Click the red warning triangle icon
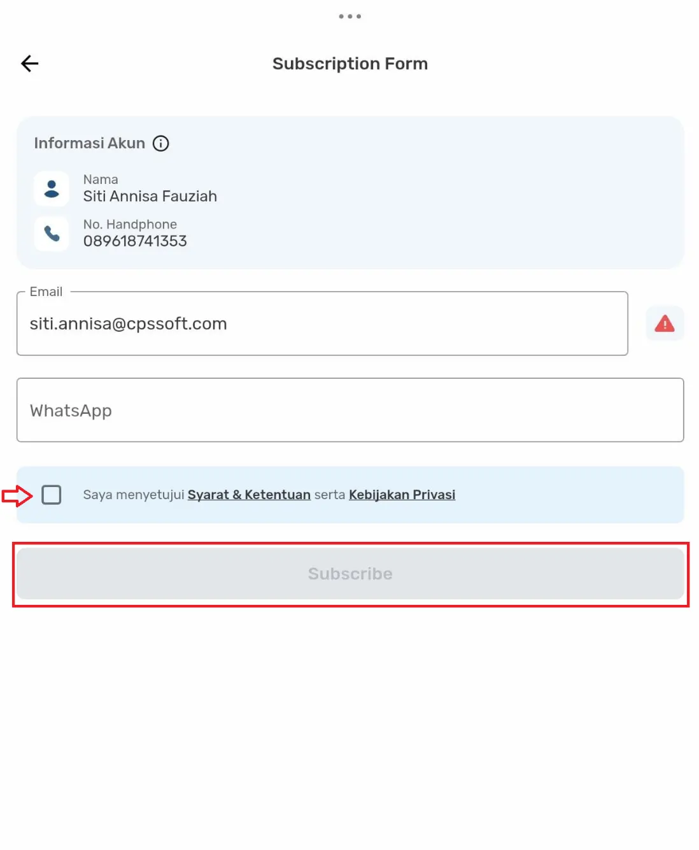 pyautogui.click(x=665, y=324)
